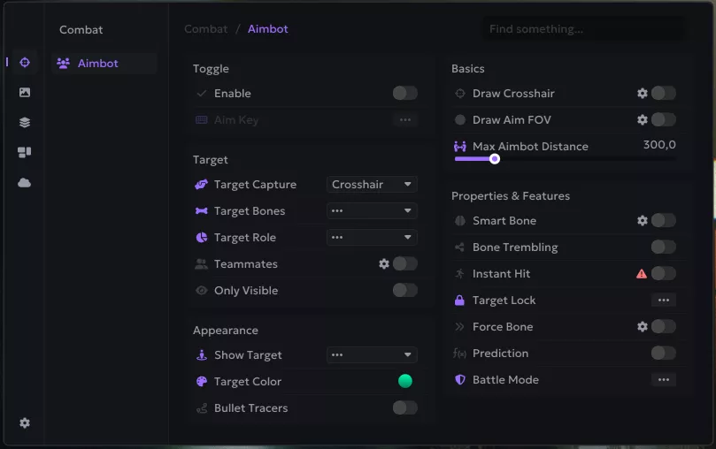
Task: Click the layers stack icon in the sidebar
Action: point(25,122)
